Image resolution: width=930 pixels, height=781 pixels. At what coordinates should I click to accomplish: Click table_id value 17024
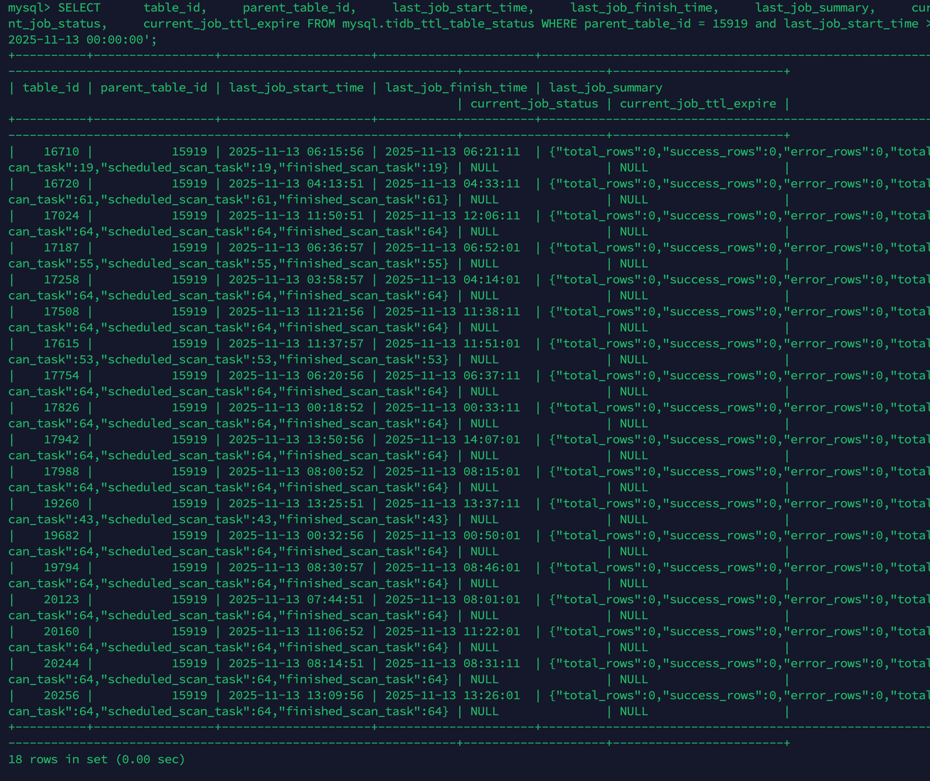tap(61, 215)
